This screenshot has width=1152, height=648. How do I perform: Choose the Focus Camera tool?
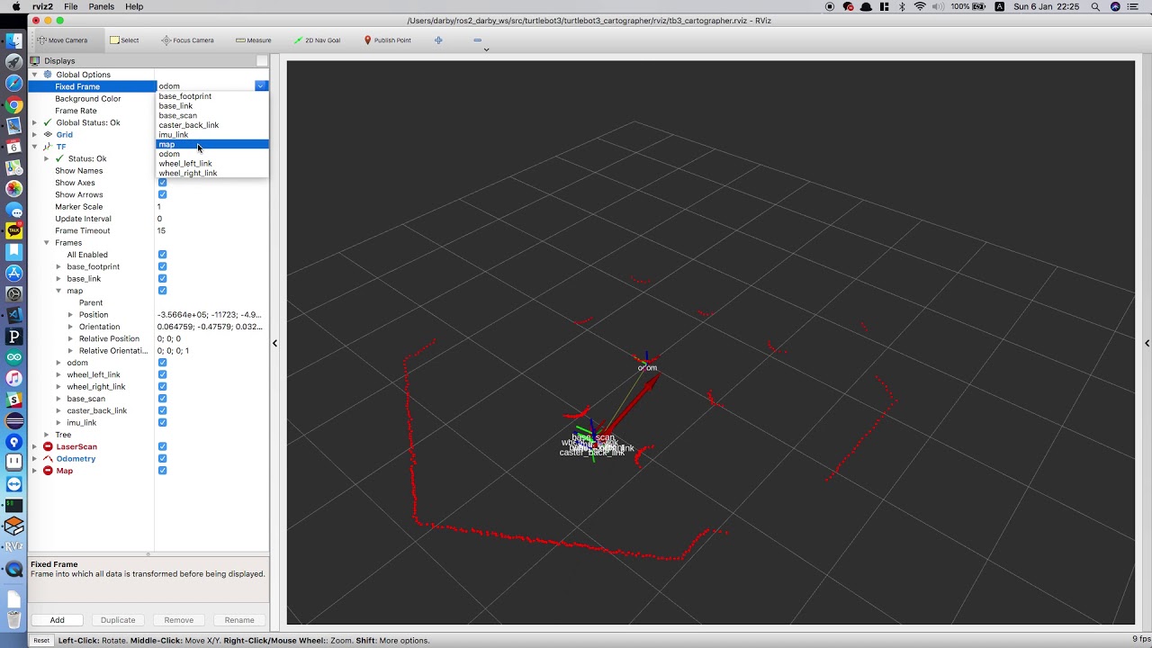(187, 40)
